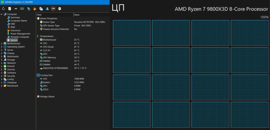The height and width of the screenshot is (130, 270).
Task: Expand the Storage tree node
Action: coord(2,60)
